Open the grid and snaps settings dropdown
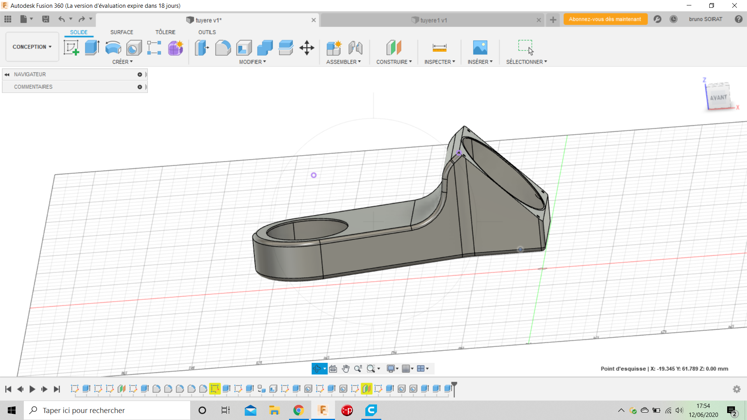Image resolution: width=747 pixels, height=420 pixels. (x=407, y=369)
